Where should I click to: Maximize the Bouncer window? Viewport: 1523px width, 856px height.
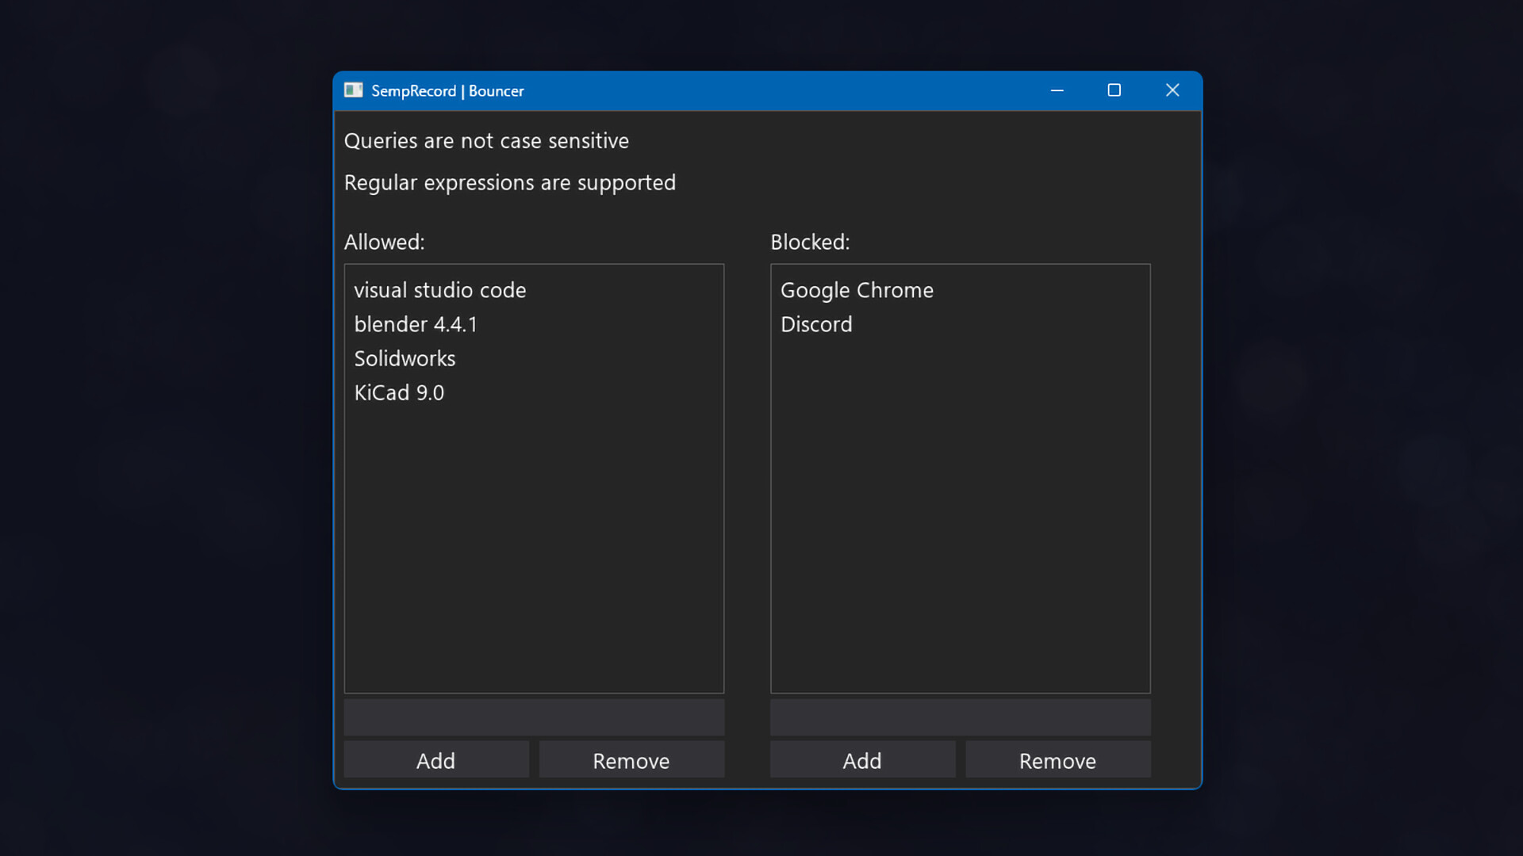(1114, 90)
